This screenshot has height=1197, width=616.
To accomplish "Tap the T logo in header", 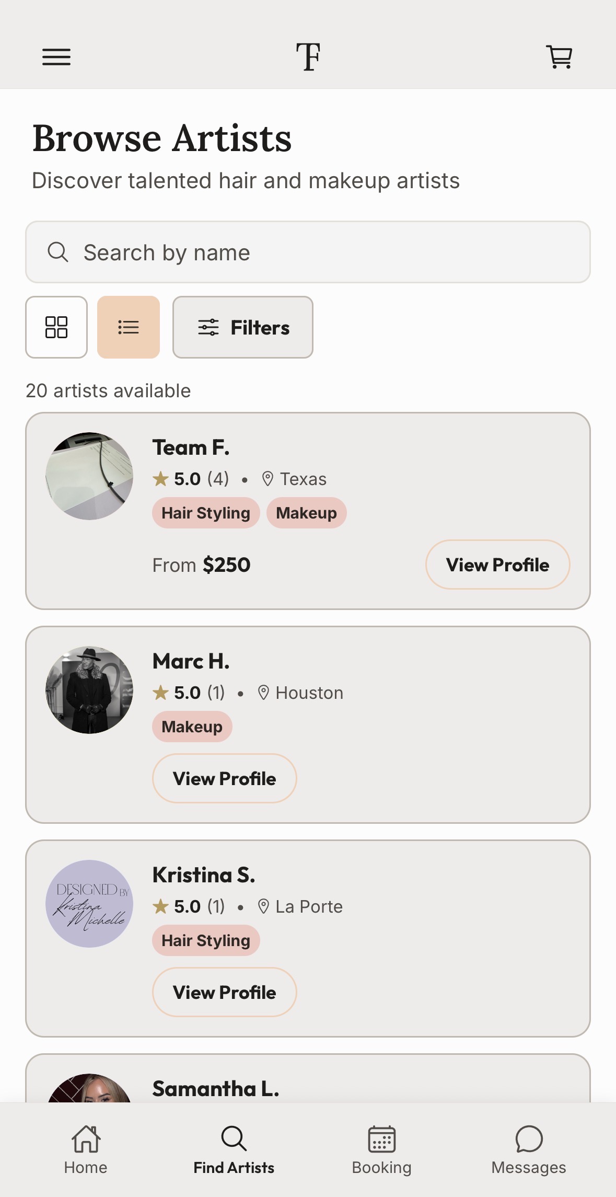I will (x=308, y=56).
